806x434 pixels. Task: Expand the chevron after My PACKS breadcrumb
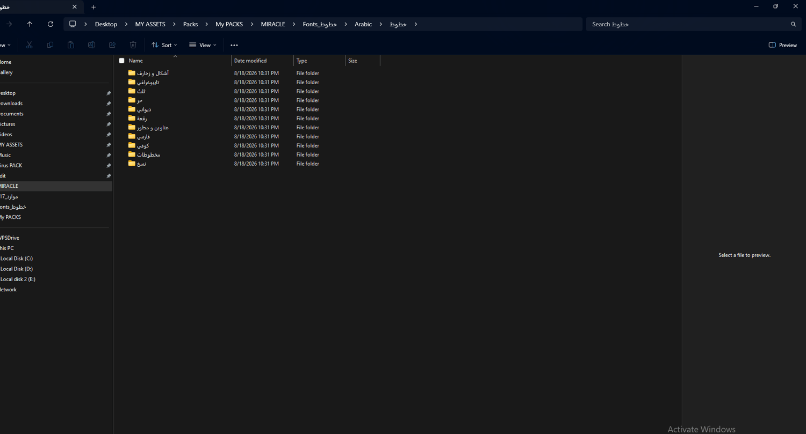coord(251,24)
